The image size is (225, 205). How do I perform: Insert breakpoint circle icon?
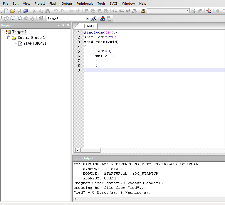(x=218, y=11)
